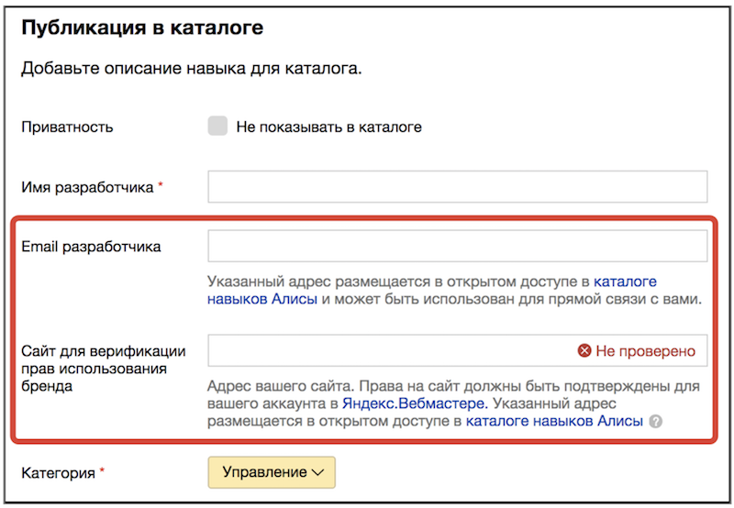Click the "Не проверено" status text
The width and height of the screenshot is (734, 508).
coord(646,351)
